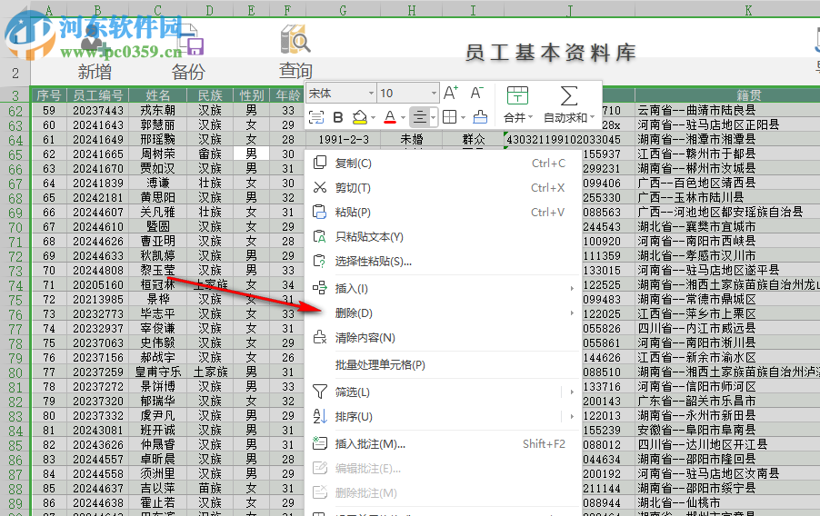Select row header 65

coord(15,154)
